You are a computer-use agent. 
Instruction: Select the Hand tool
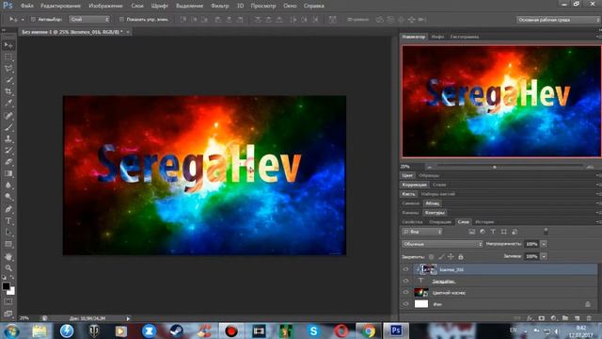pyautogui.click(x=8, y=256)
